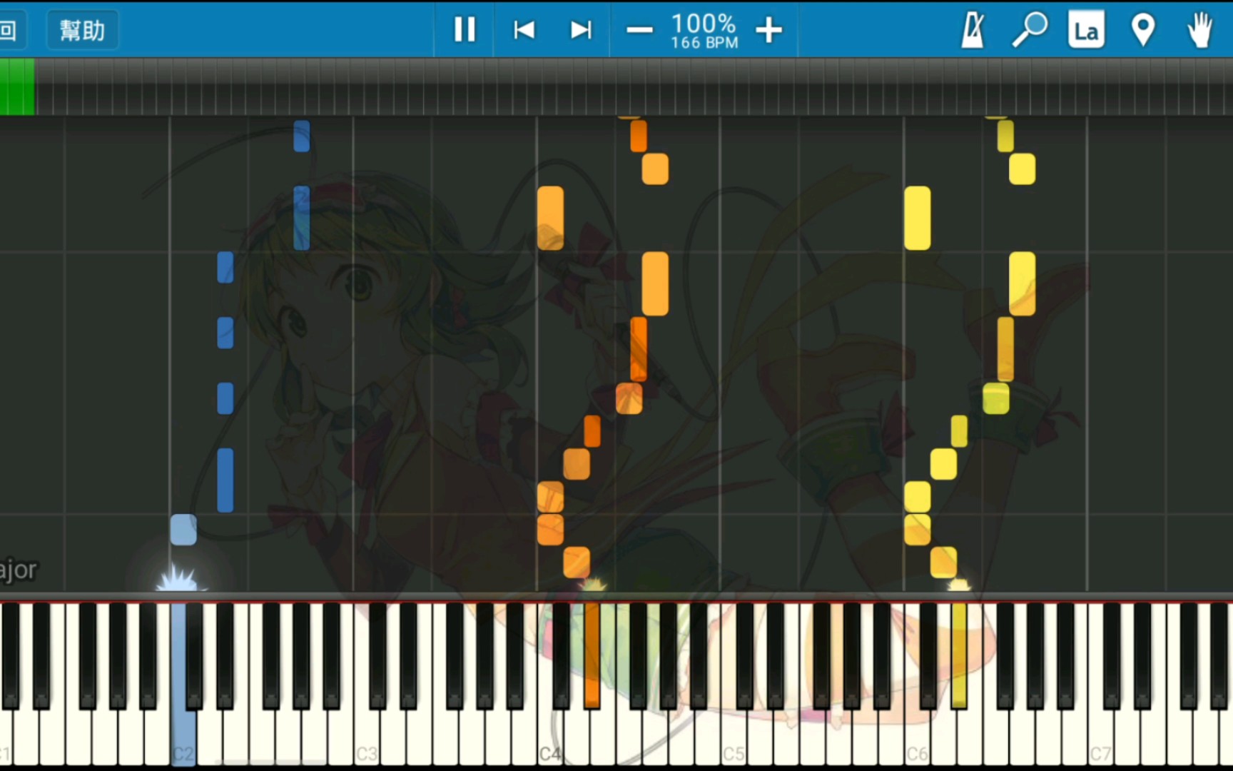The width and height of the screenshot is (1233, 771).
Task: Decrease tempo with the minus button
Action: pyautogui.click(x=639, y=30)
